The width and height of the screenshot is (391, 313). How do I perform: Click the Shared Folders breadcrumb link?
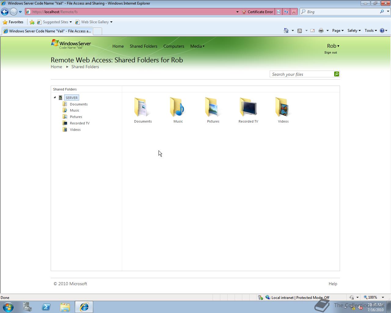(x=85, y=67)
